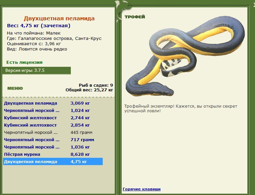This screenshot has width=255, height=195.
Task: Select Пёстрая мурена 8,628 кг entry
Action: point(53,154)
